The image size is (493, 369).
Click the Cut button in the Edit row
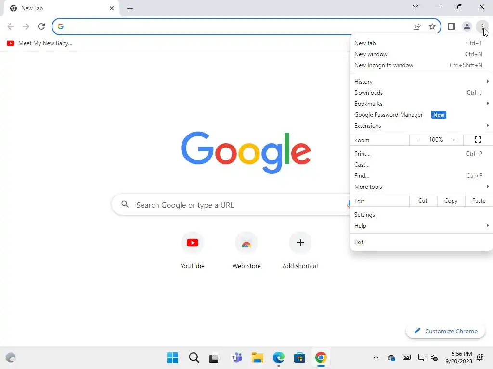coord(423,201)
